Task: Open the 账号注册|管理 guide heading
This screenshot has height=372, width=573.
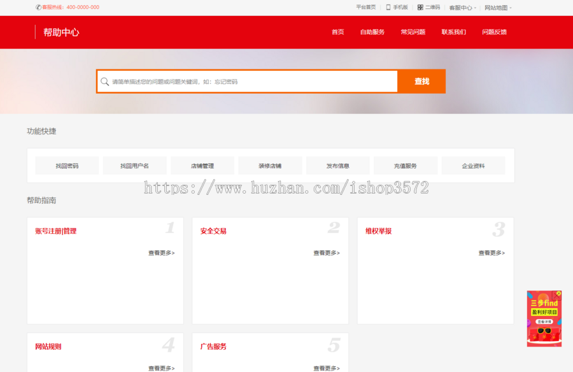Action: click(56, 231)
